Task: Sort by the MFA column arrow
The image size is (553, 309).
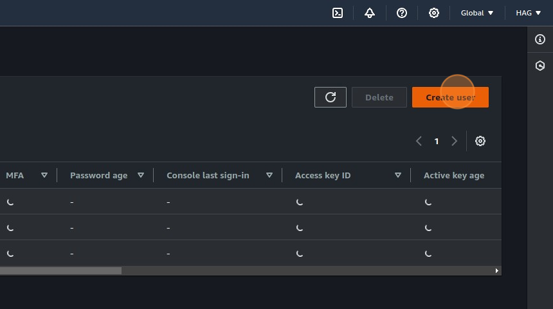Action: [44, 175]
